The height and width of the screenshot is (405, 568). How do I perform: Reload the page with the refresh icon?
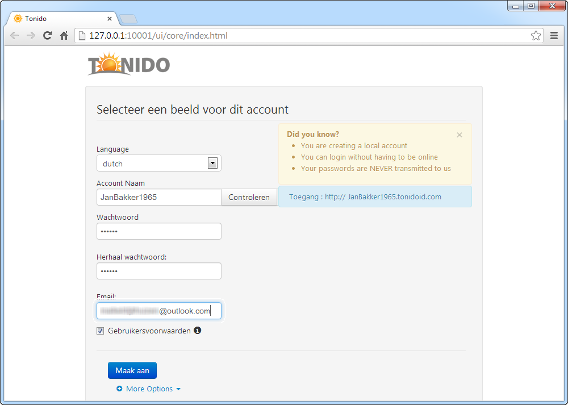(x=48, y=35)
